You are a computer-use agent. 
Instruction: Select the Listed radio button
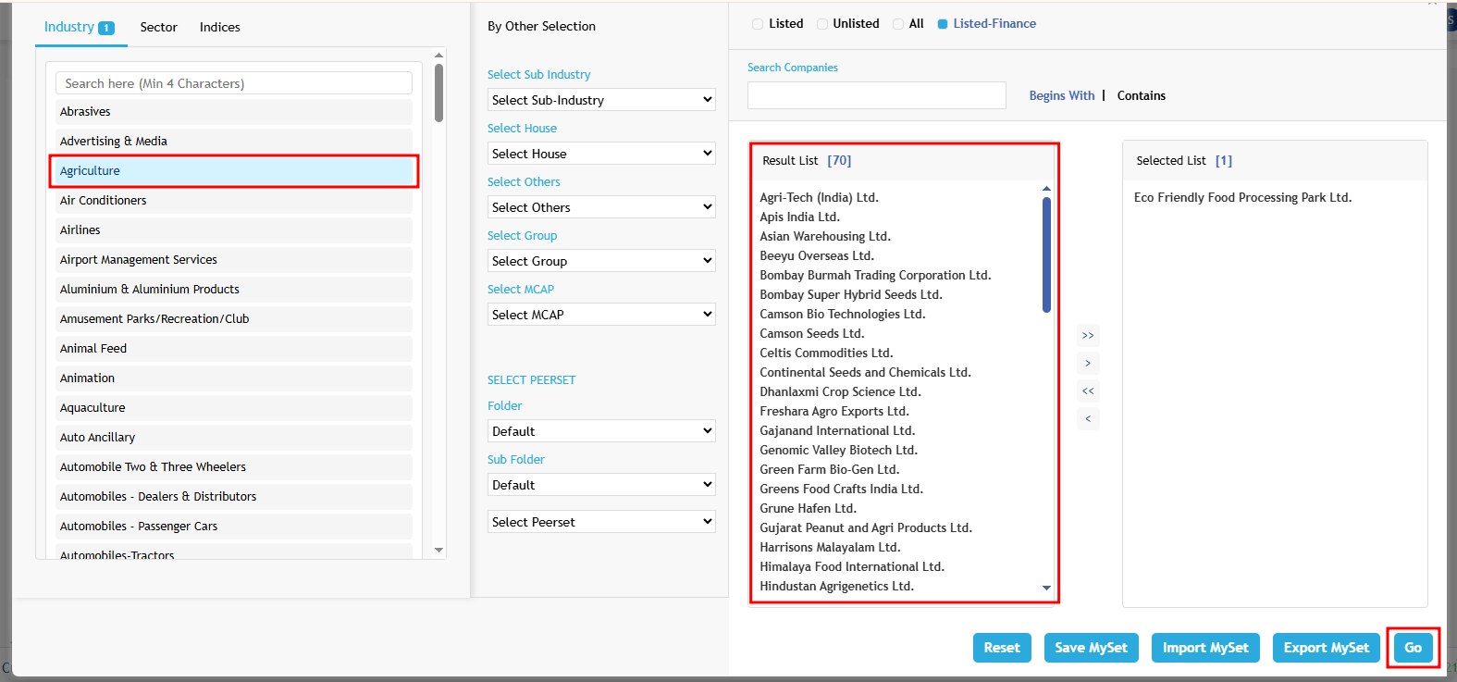coord(759,24)
